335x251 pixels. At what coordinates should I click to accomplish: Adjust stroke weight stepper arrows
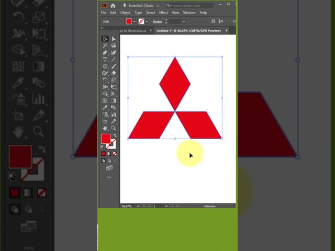(166, 21)
